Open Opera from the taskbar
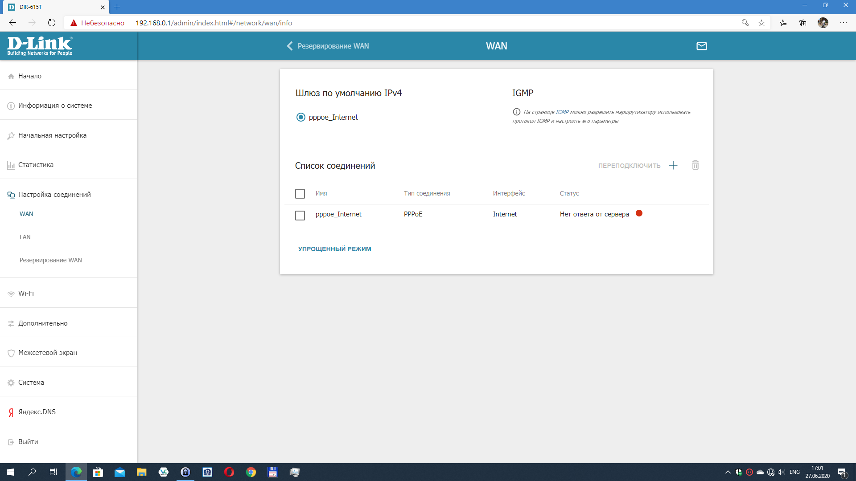This screenshot has height=481, width=856. [229, 472]
